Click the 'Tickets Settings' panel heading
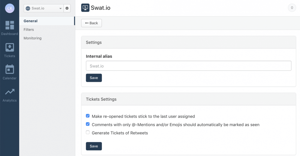The width and height of the screenshot is (300, 156). (101, 99)
